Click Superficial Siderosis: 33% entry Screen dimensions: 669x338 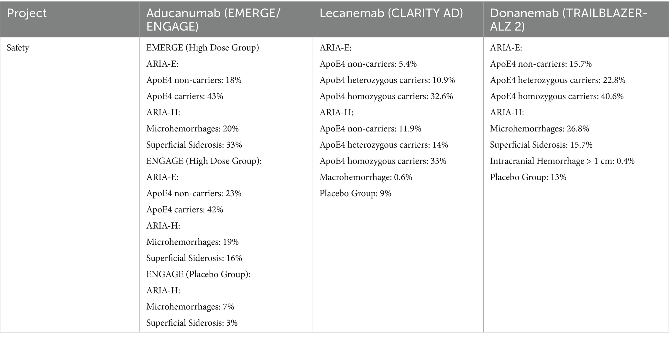(194, 145)
